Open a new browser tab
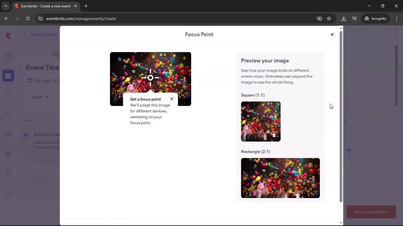Viewport: 403px width, 226px height. [86, 6]
